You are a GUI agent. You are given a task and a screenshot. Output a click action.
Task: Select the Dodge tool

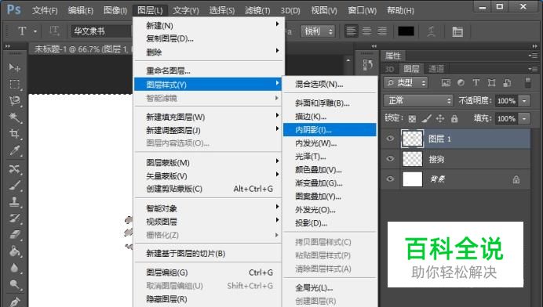pyautogui.click(x=14, y=284)
